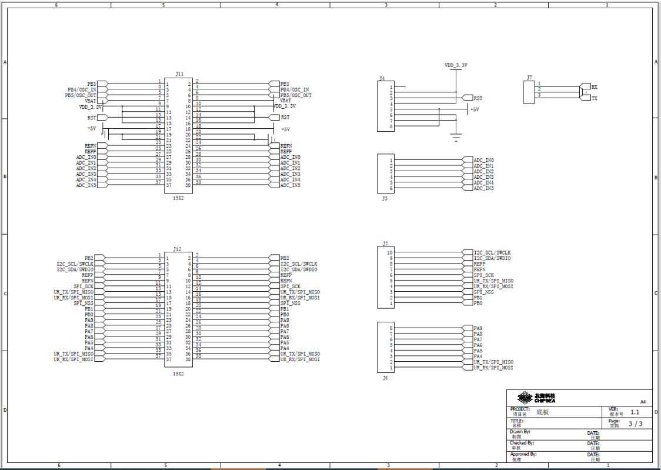Select the J4 eight-pin connector body
This screenshot has width=661, height=470.
385,106
